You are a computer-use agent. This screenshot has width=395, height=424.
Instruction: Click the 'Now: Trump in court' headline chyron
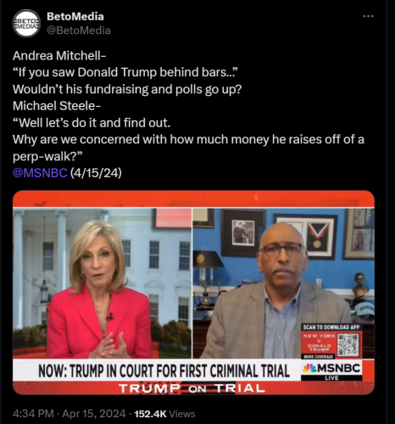[164, 371]
